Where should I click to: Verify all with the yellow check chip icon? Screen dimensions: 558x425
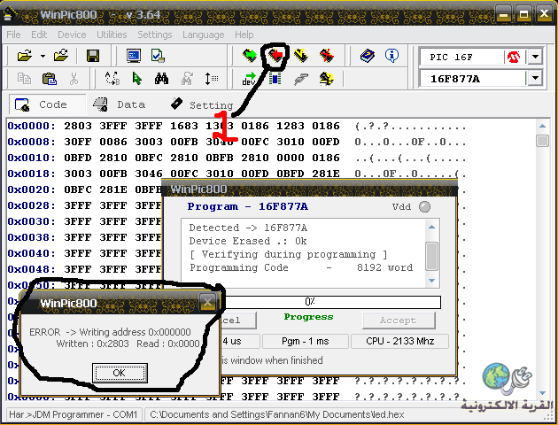point(301,56)
